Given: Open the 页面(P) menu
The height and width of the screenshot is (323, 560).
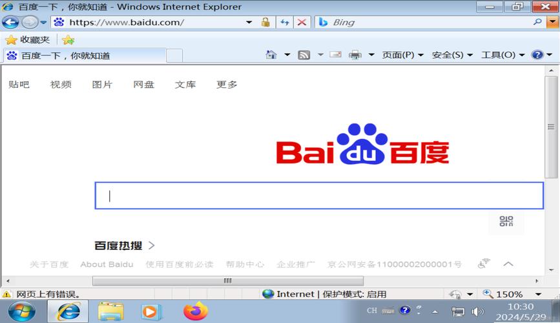Looking at the screenshot, I should [402, 55].
